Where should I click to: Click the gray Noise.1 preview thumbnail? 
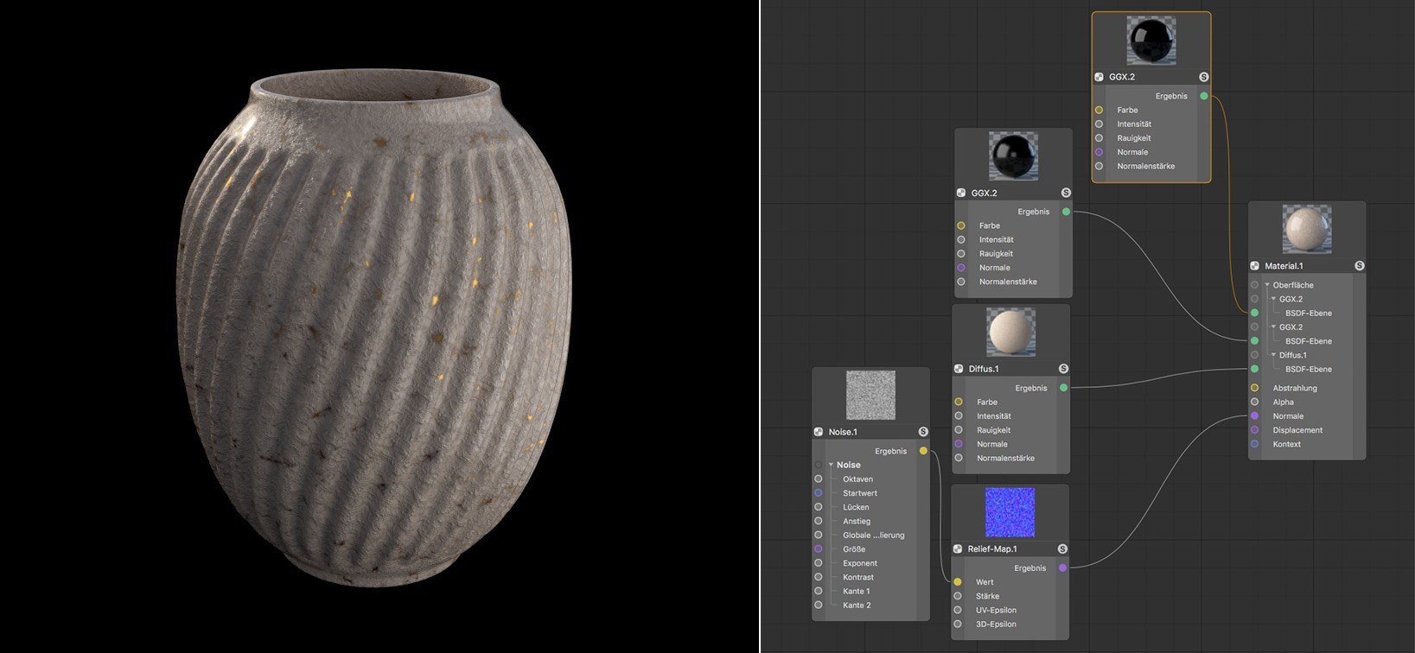[x=870, y=396]
